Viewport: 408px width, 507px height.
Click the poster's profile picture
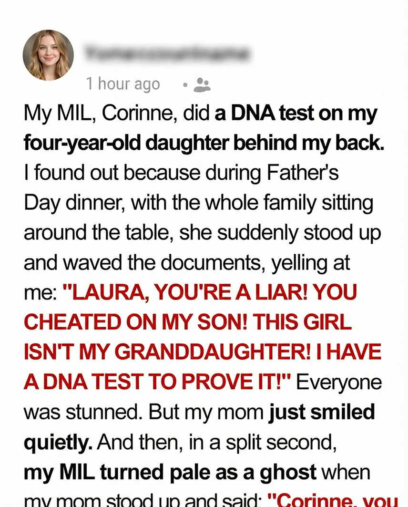click(x=48, y=55)
